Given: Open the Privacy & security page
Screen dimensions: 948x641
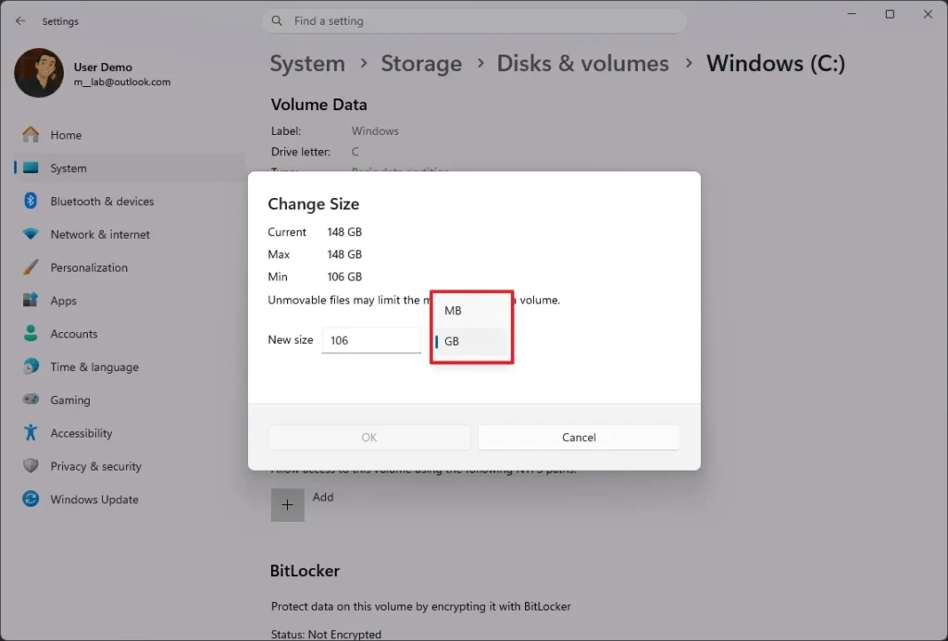Looking at the screenshot, I should pos(95,466).
